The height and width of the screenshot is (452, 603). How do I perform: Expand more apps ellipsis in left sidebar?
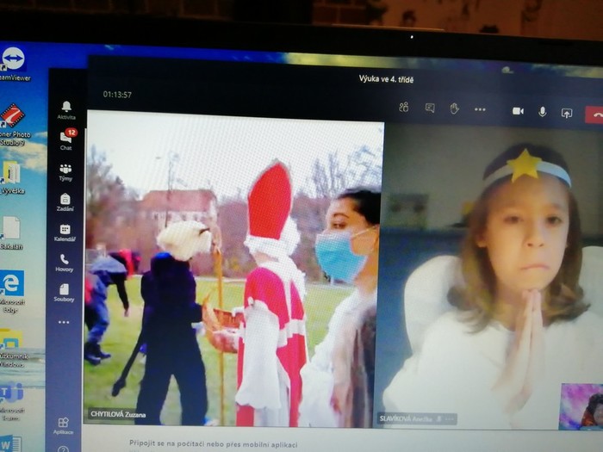(64, 322)
